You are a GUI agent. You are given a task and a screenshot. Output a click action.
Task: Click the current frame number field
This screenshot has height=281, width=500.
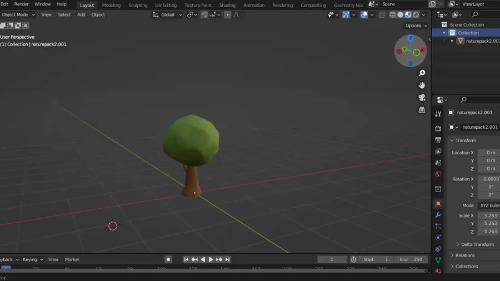(332, 259)
